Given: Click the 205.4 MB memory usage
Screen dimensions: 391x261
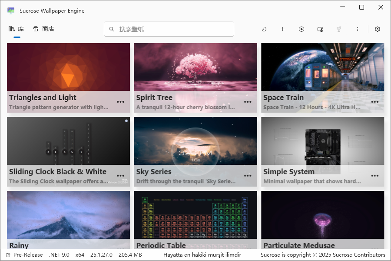Looking at the screenshot, I should [x=130, y=255].
